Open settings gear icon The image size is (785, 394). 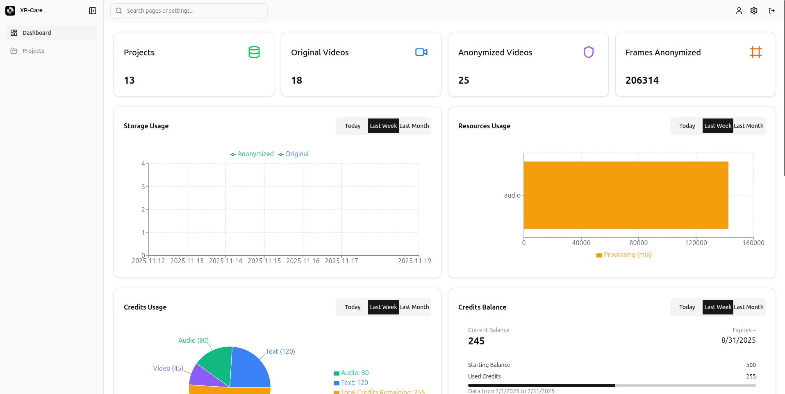coord(754,11)
